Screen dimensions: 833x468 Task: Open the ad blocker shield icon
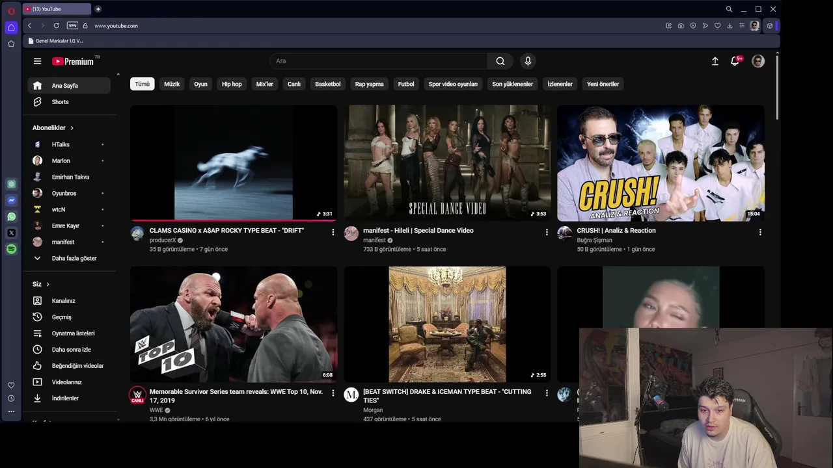(693, 26)
